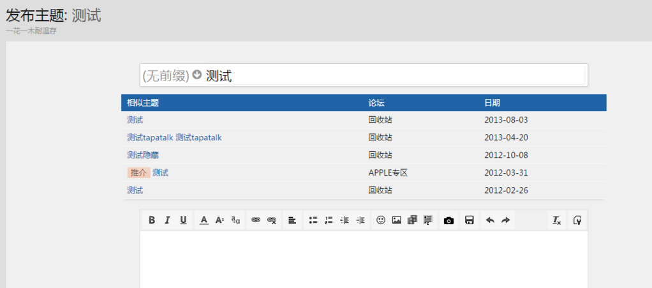Remove link with the unlink icon

point(272,220)
